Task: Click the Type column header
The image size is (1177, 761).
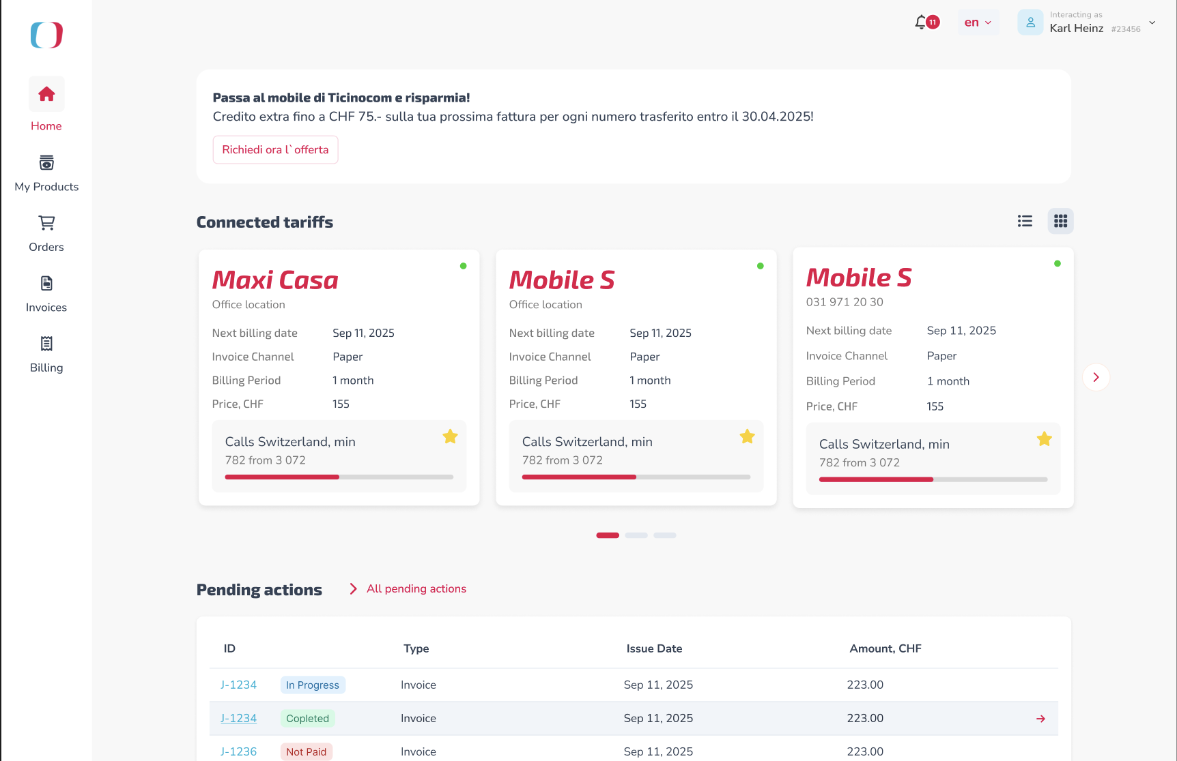Action: [416, 648]
